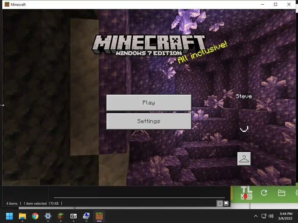The image size is (298, 223).
Task: Open the Settings menu
Action: [x=149, y=121]
